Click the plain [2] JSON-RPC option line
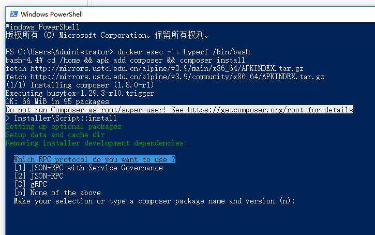This screenshot has width=375, height=235. pyautogui.click(x=39, y=176)
